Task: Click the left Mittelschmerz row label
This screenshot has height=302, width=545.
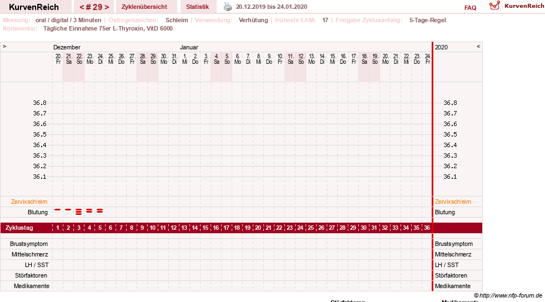Action: [x=30, y=254]
